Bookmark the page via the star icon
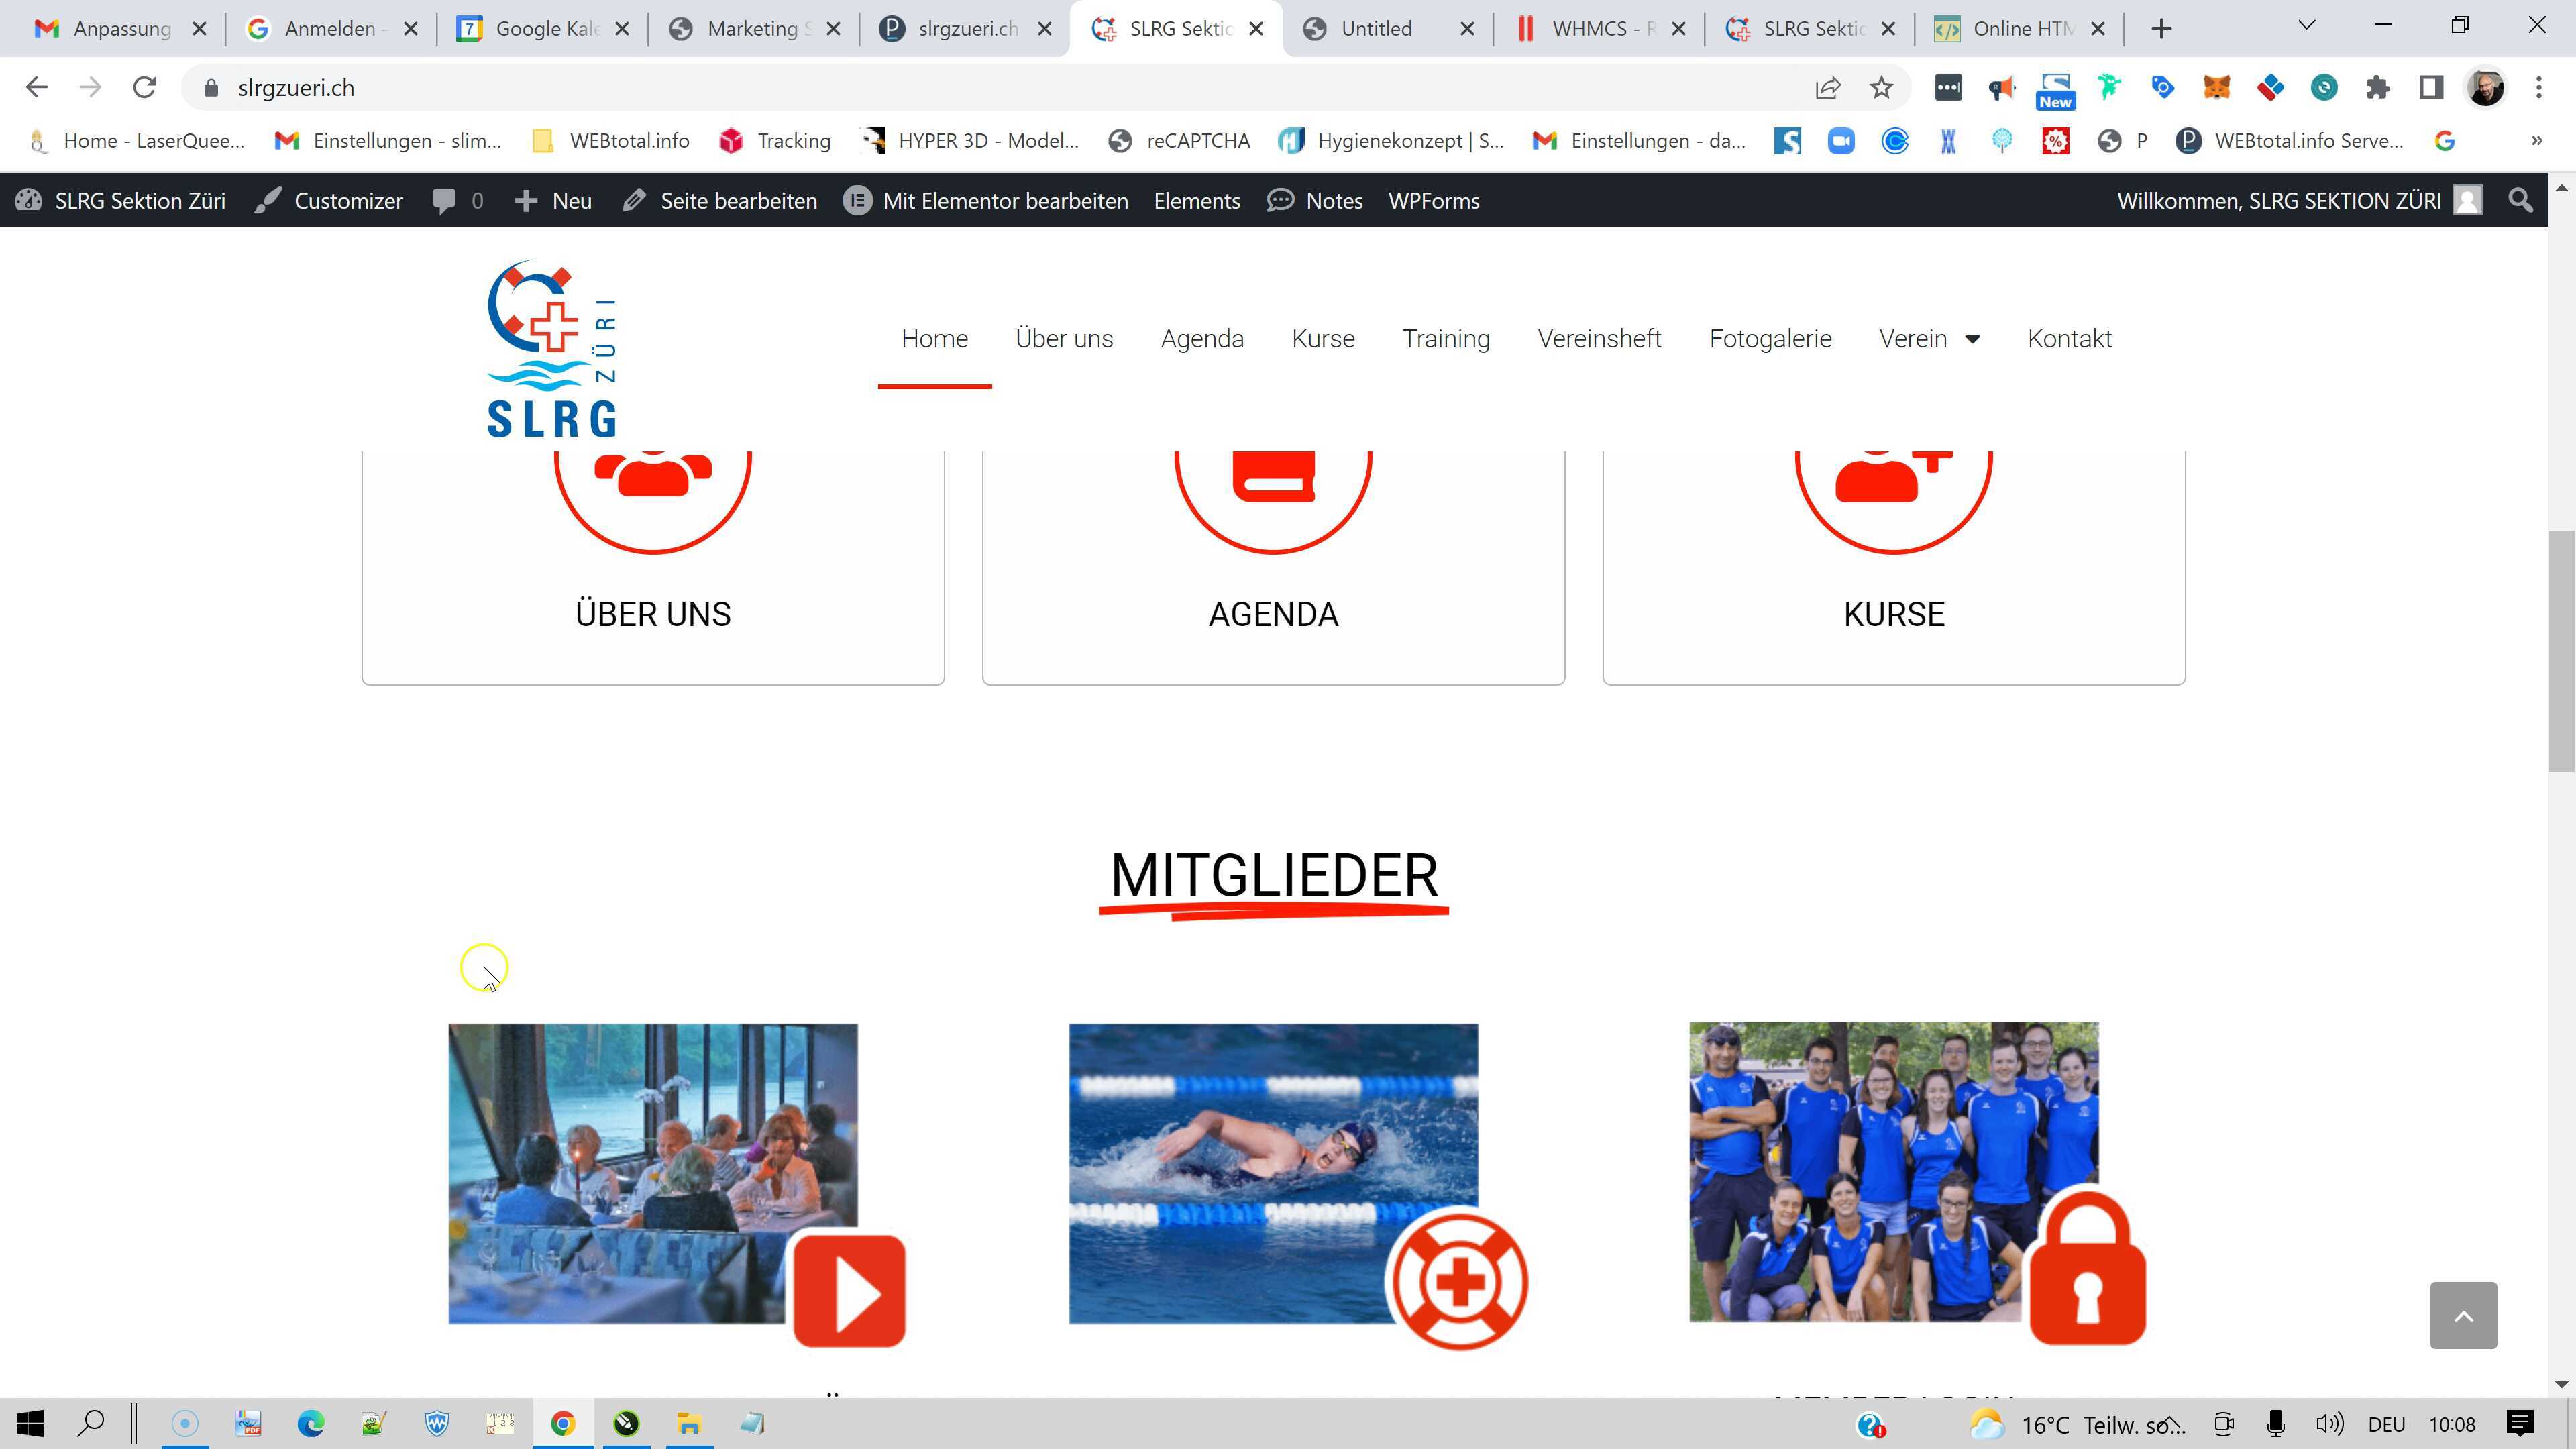 [1881, 88]
